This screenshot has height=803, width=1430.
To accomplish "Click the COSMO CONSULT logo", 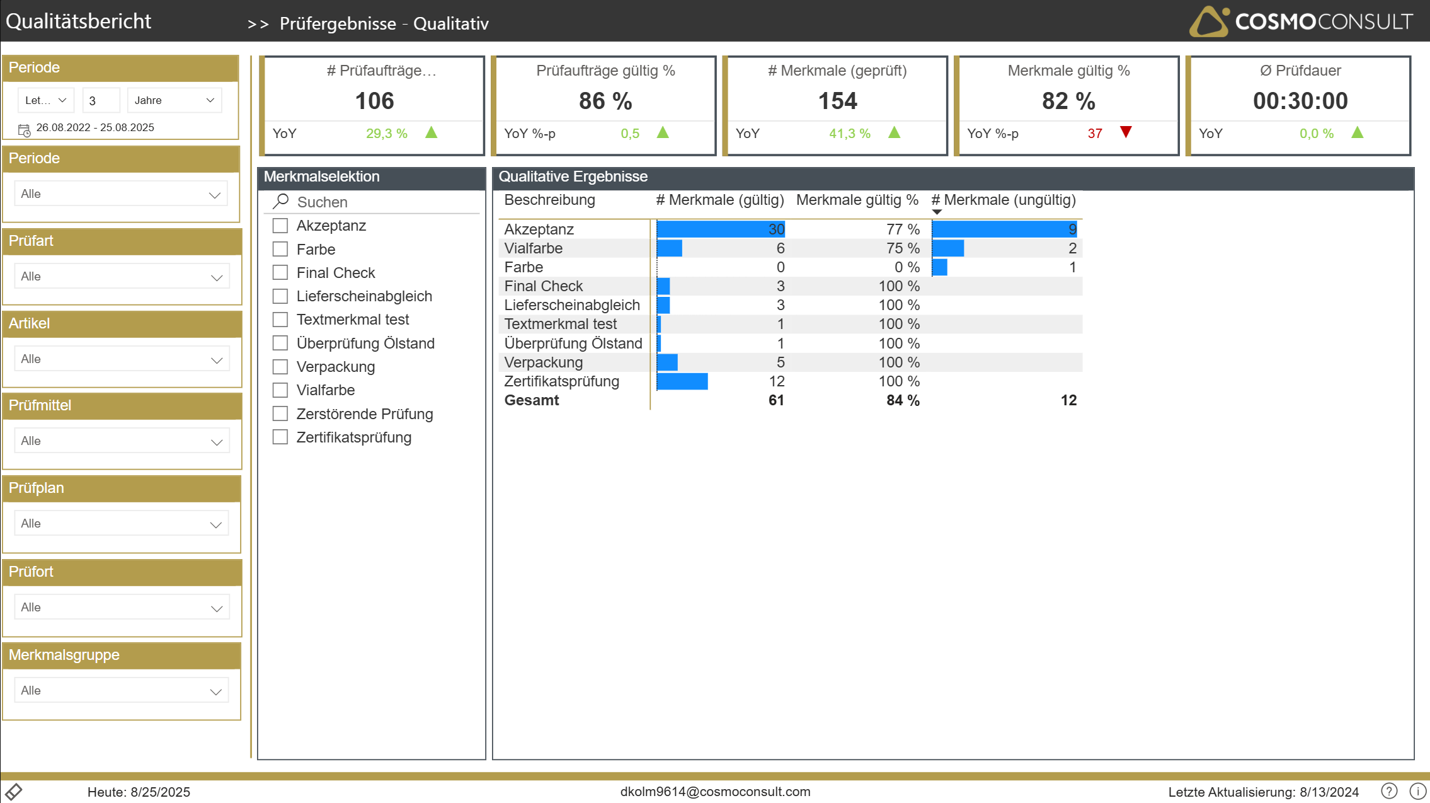I will (1301, 21).
